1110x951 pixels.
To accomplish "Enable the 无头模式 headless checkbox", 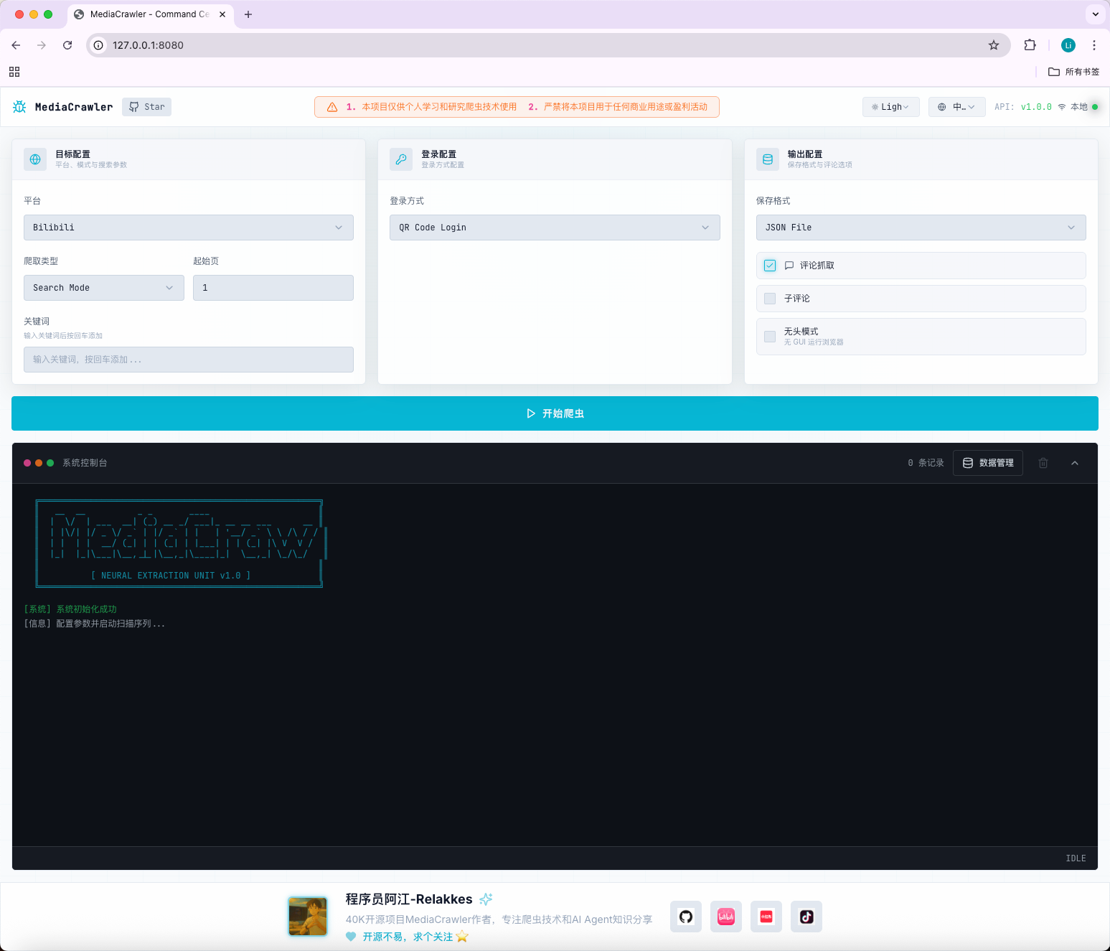I will [770, 337].
